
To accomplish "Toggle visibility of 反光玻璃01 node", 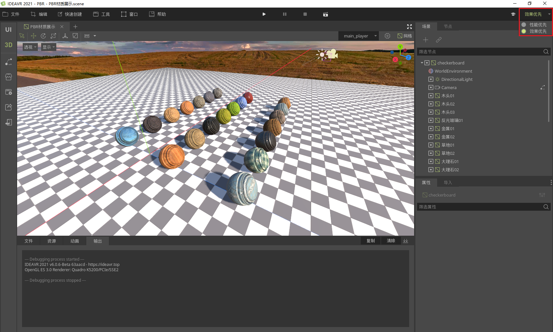I will click(x=431, y=120).
